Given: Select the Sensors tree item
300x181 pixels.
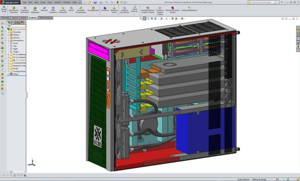Looking at the screenshot, I should tap(16, 38).
